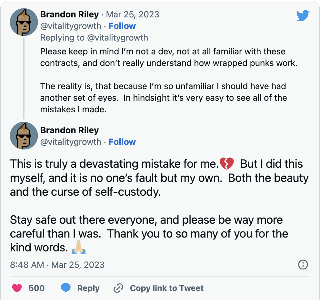Select Copy link to Tweet
This screenshot has height=300, width=320.
tap(166, 288)
